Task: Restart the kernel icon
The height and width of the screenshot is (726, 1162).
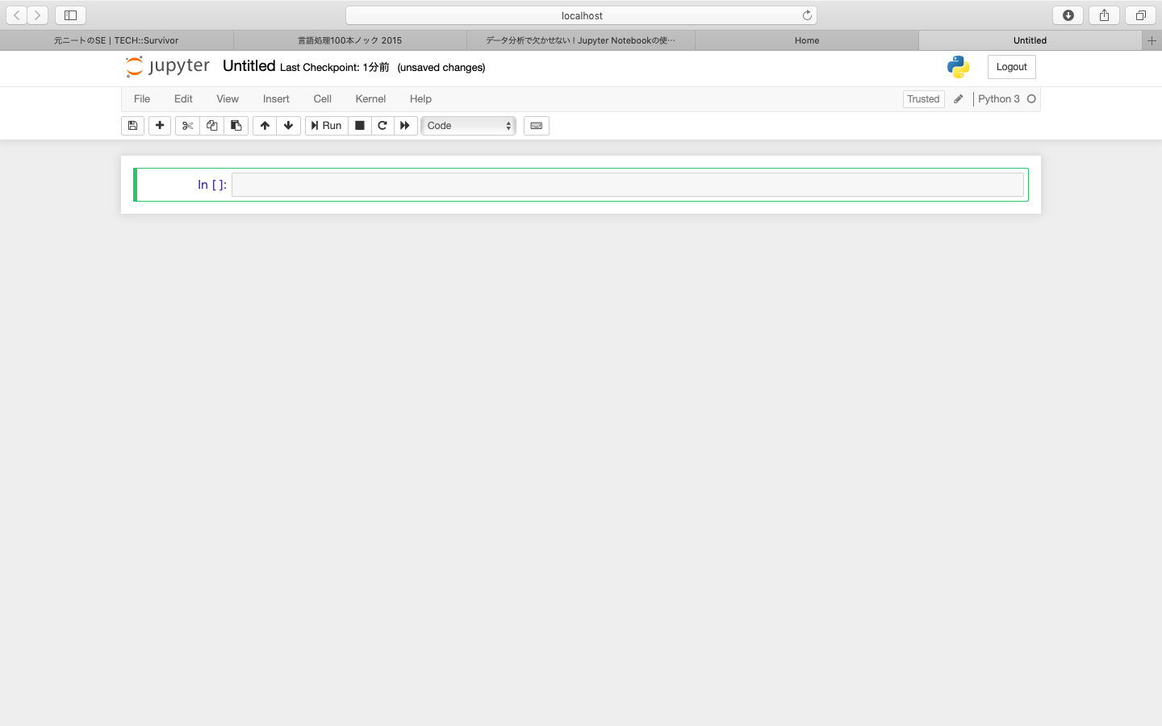Action: (382, 126)
